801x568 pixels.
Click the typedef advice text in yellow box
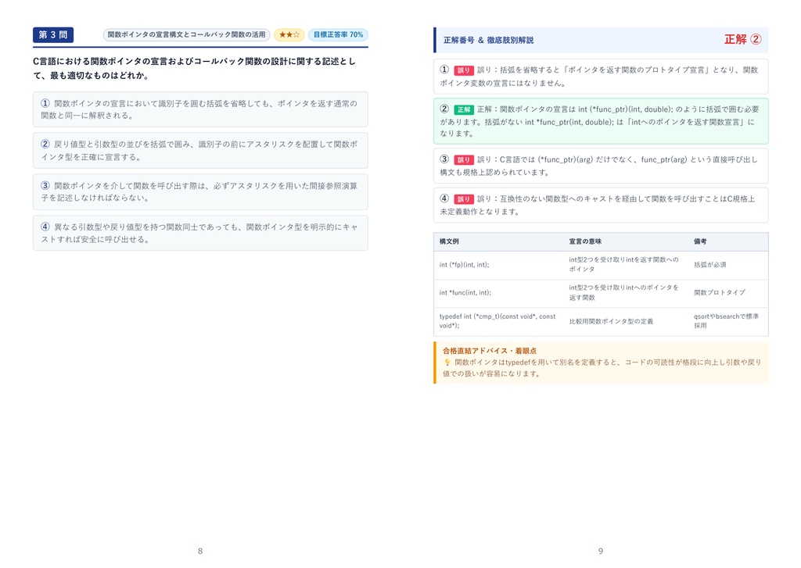click(x=602, y=368)
